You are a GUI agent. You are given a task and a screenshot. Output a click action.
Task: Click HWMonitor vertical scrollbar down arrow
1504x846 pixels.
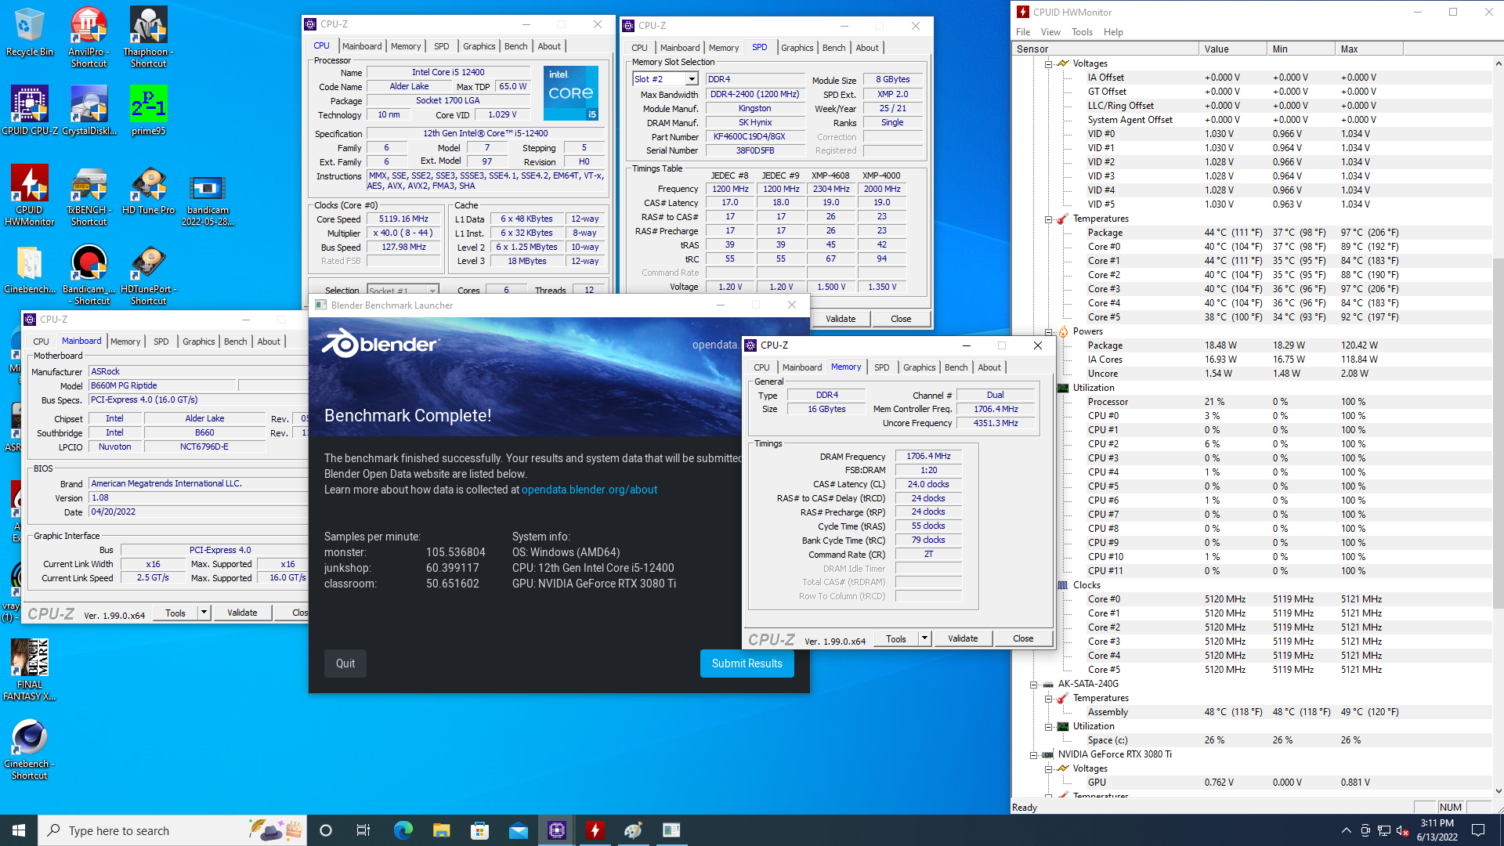pos(1499,791)
